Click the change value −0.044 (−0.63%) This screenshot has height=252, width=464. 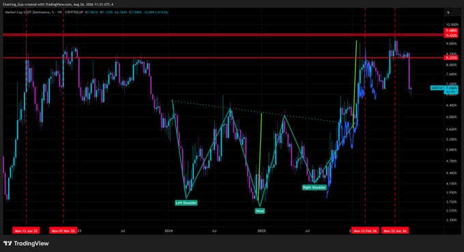point(156,12)
